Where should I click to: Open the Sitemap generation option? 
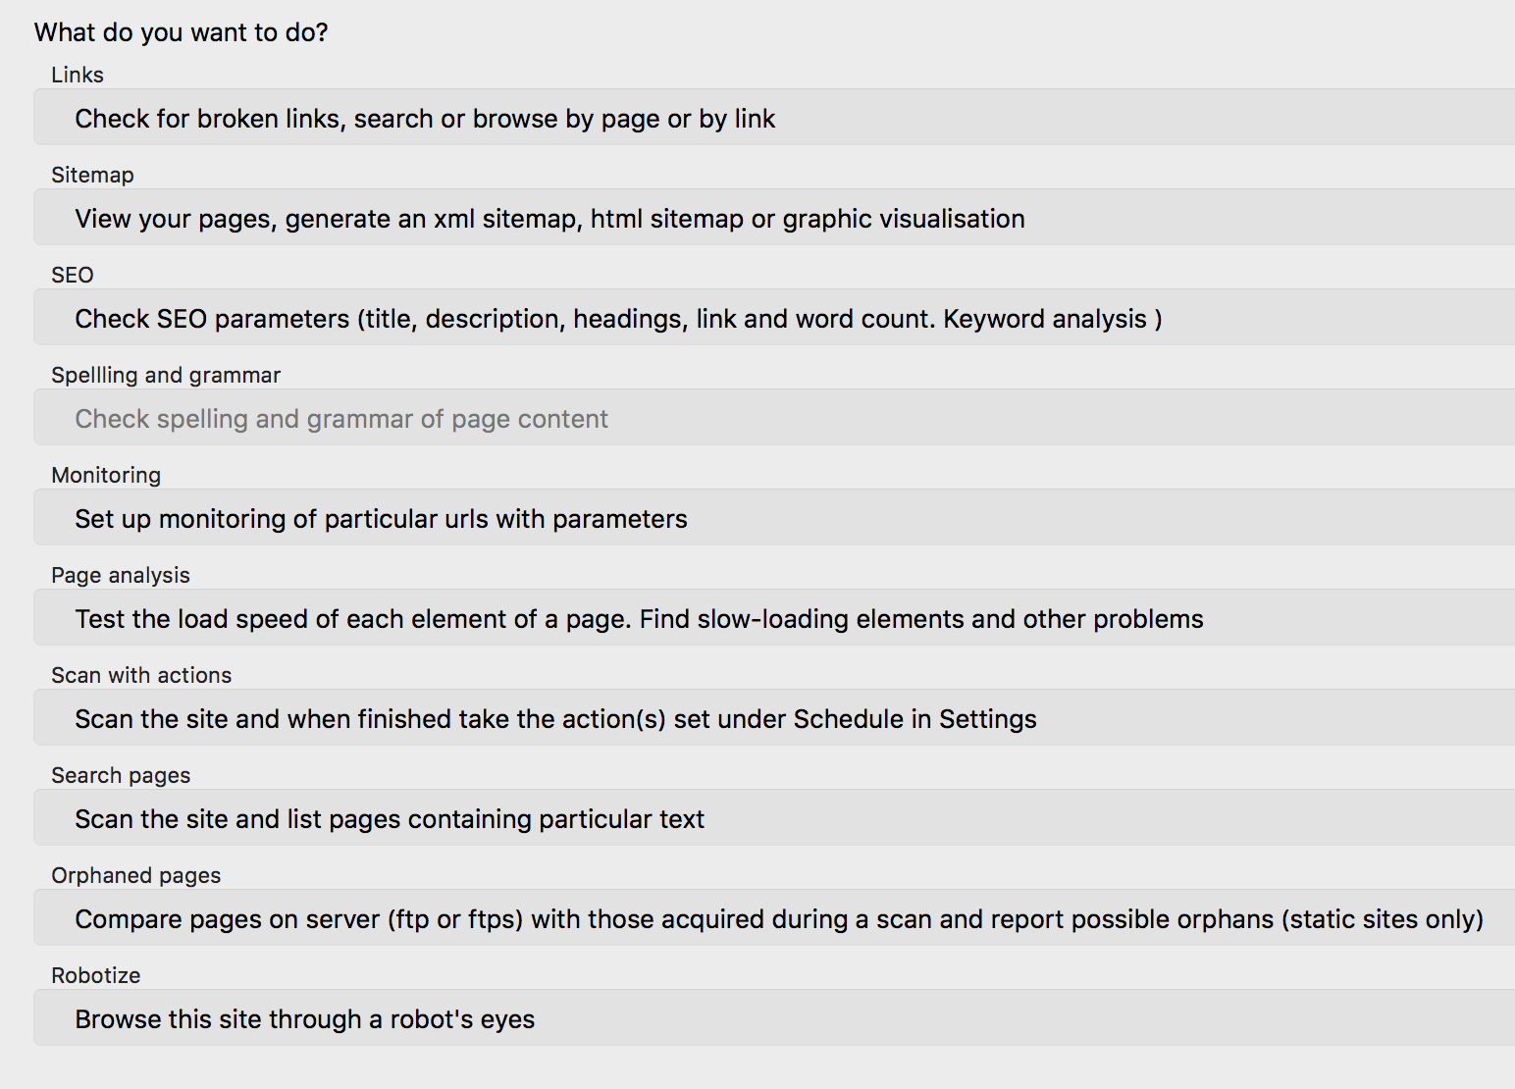pos(774,218)
